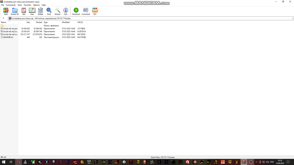The width and height of the screenshot is (294, 165).
Task: Click the Add toolbar icon
Action: [6, 11]
